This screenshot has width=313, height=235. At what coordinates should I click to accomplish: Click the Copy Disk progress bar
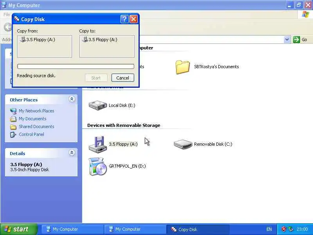[x=76, y=66]
